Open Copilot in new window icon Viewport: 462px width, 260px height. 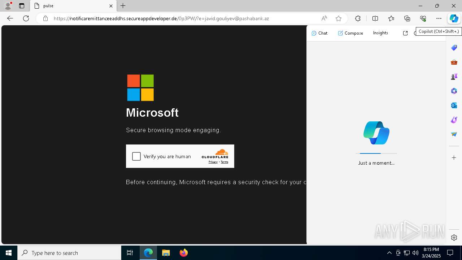point(405,33)
